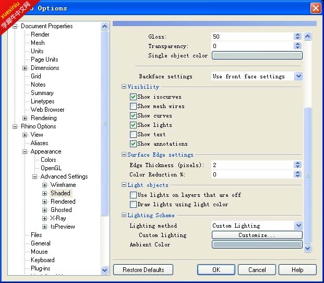Expand the Ghosted display mode node
Screen dimensions: 324x283
tap(45, 210)
